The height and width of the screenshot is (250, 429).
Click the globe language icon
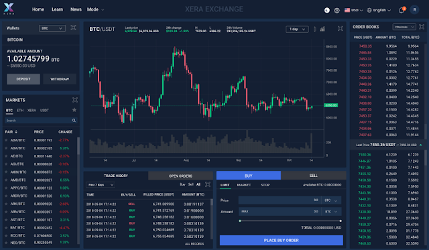[x=369, y=10]
